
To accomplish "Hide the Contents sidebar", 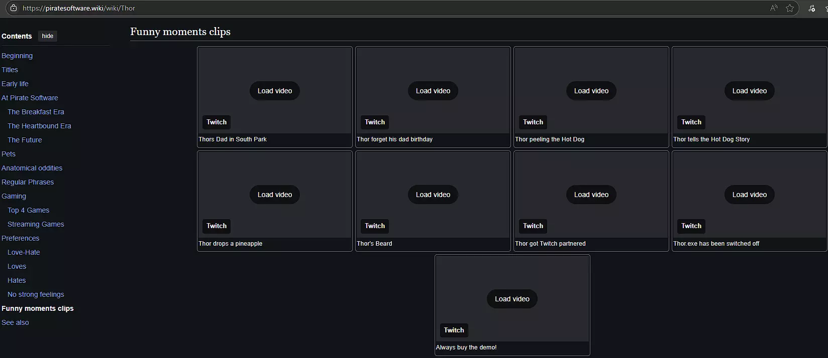I will (x=48, y=36).
